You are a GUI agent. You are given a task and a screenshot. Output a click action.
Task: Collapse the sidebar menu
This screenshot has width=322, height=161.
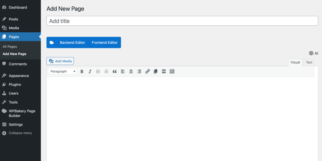pyautogui.click(x=20, y=133)
